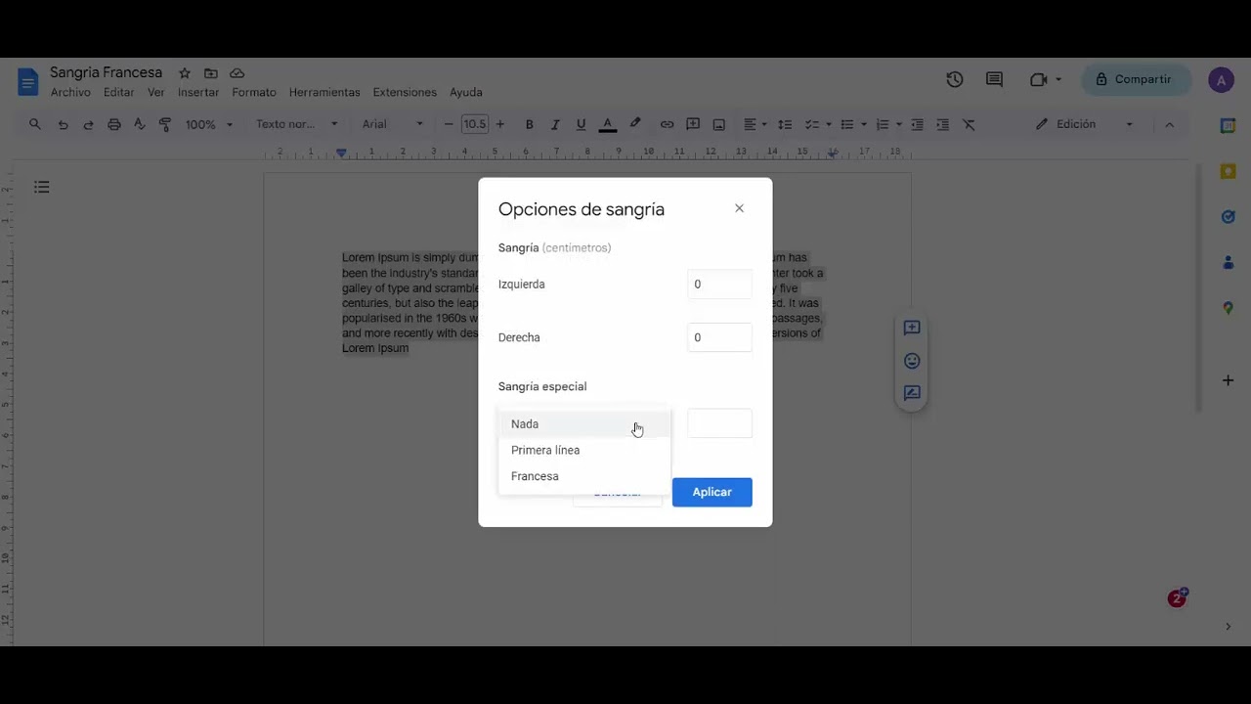Image resolution: width=1251 pixels, height=704 pixels.
Task: Open the text color picker
Action: (607, 124)
